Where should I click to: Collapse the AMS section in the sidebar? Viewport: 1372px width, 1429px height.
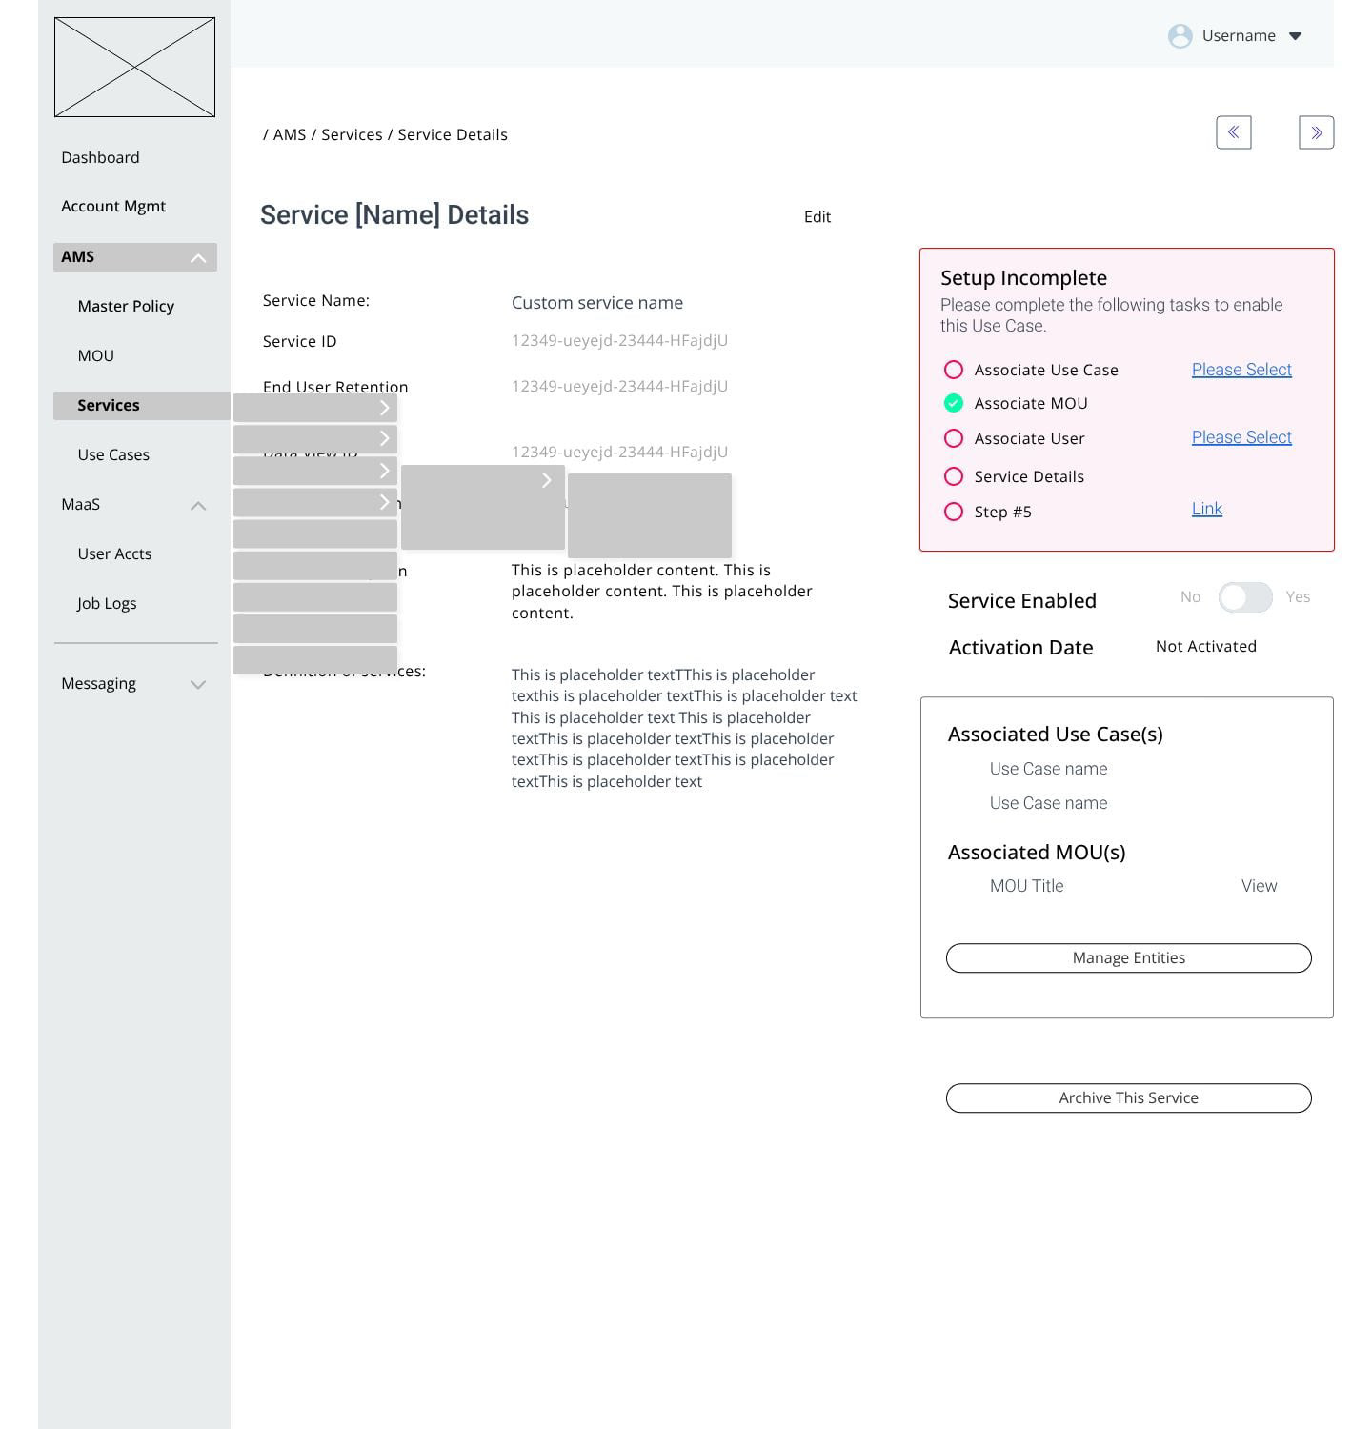(x=198, y=256)
